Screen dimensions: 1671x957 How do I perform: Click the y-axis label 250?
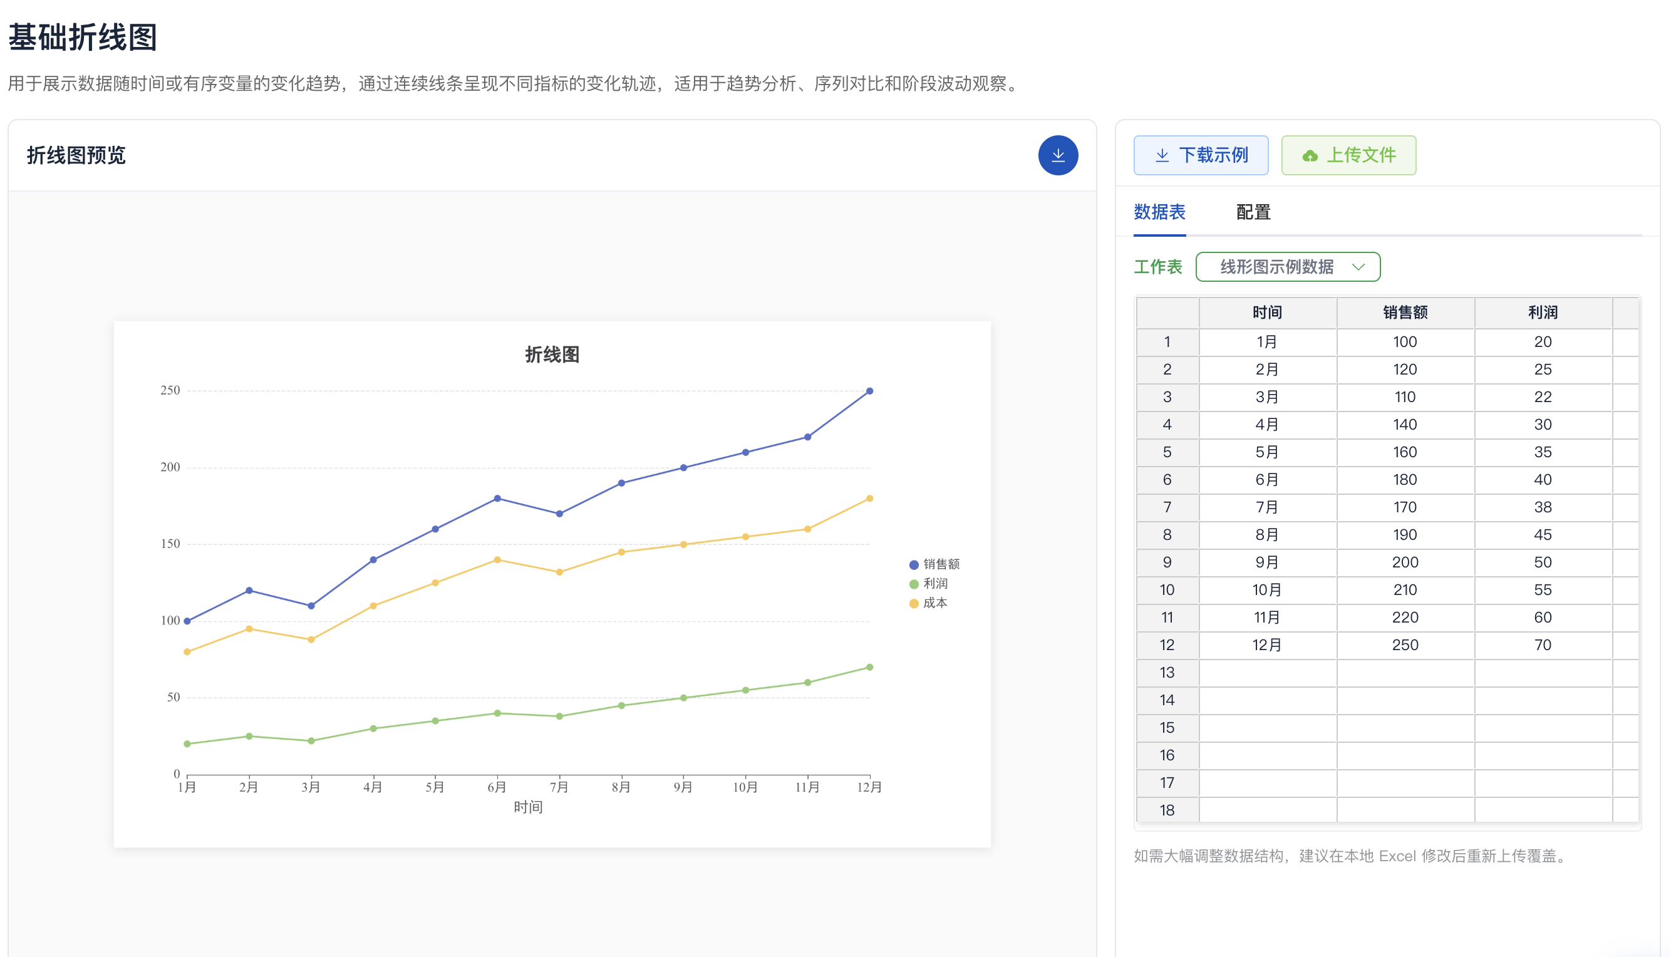coord(170,390)
